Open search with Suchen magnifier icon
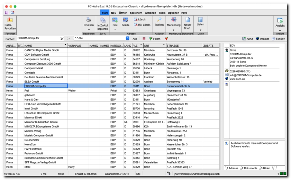This screenshot has width=291, height=180. (x=159, y=20)
